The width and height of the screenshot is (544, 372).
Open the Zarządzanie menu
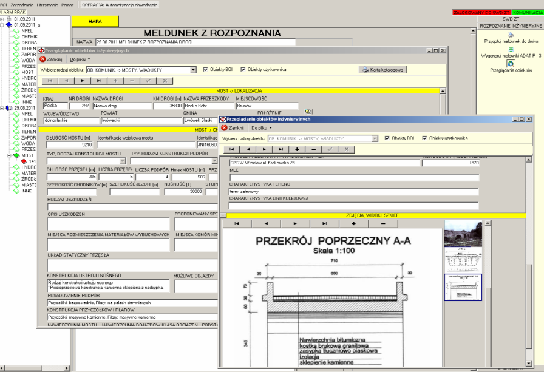pos(22,5)
